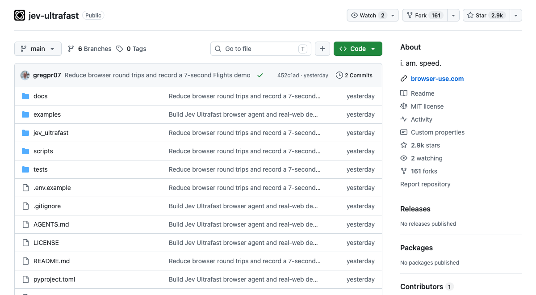
Task: Open the .env.example file
Action: click(52, 188)
